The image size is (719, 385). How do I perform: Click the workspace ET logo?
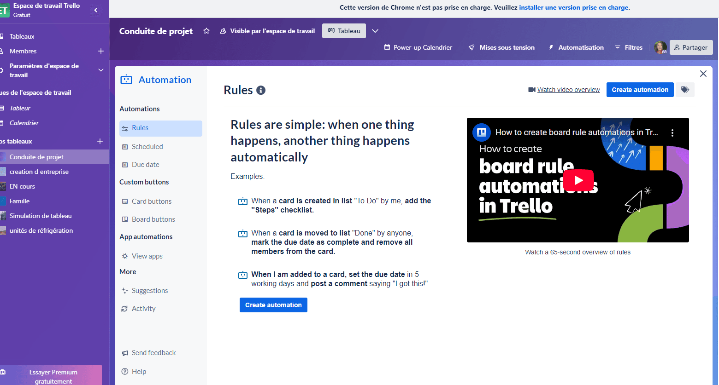point(4,10)
